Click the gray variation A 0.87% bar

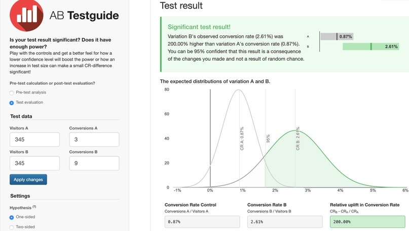click(x=337, y=36)
